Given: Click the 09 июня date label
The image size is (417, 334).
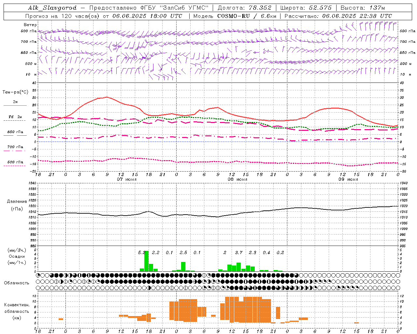Looking at the screenshot, I should [x=348, y=179].
